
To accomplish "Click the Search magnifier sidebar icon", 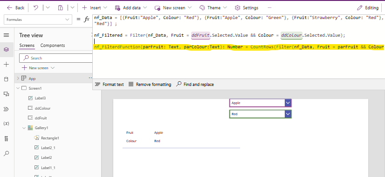I will pos(7,153).
